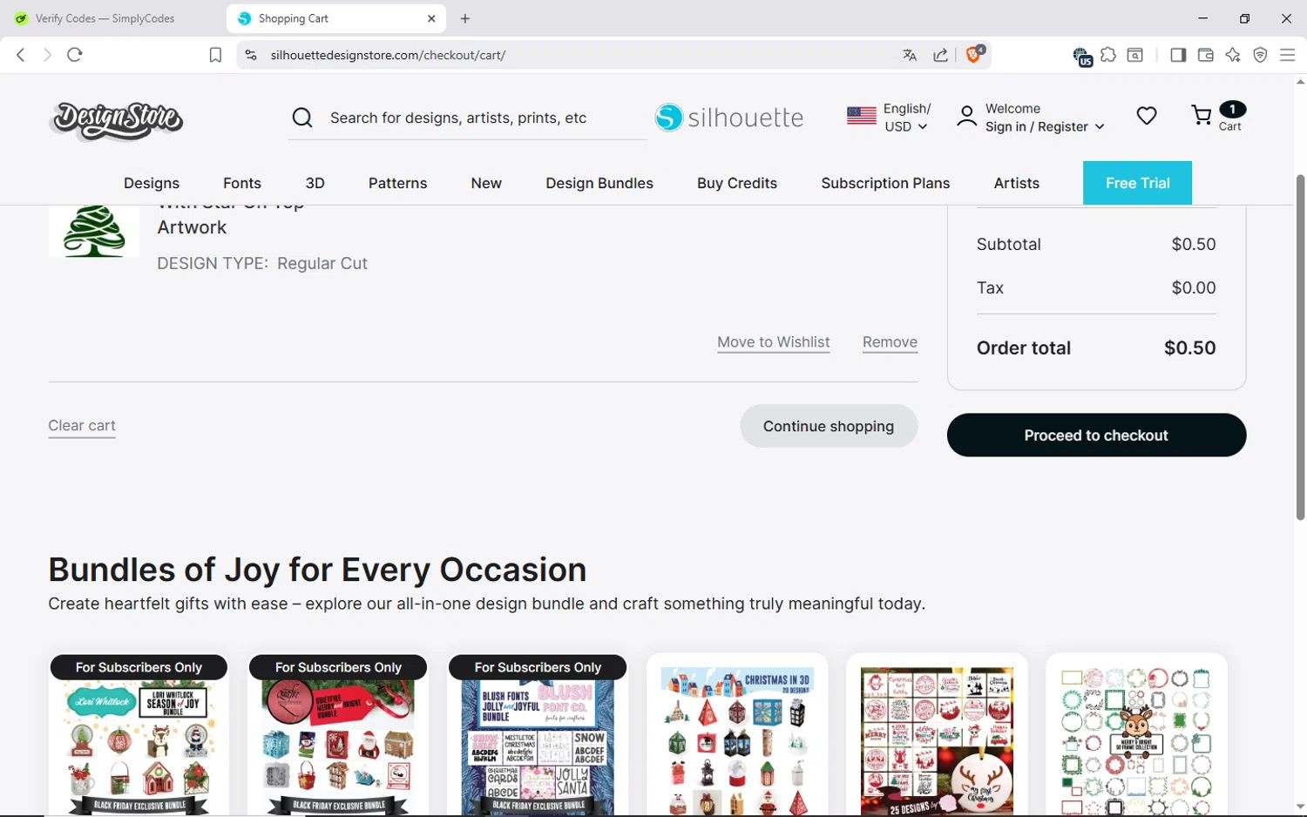The height and width of the screenshot is (817, 1307).
Task: Click the Tax amount $0.00
Action: pyautogui.click(x=1193, y=288)
